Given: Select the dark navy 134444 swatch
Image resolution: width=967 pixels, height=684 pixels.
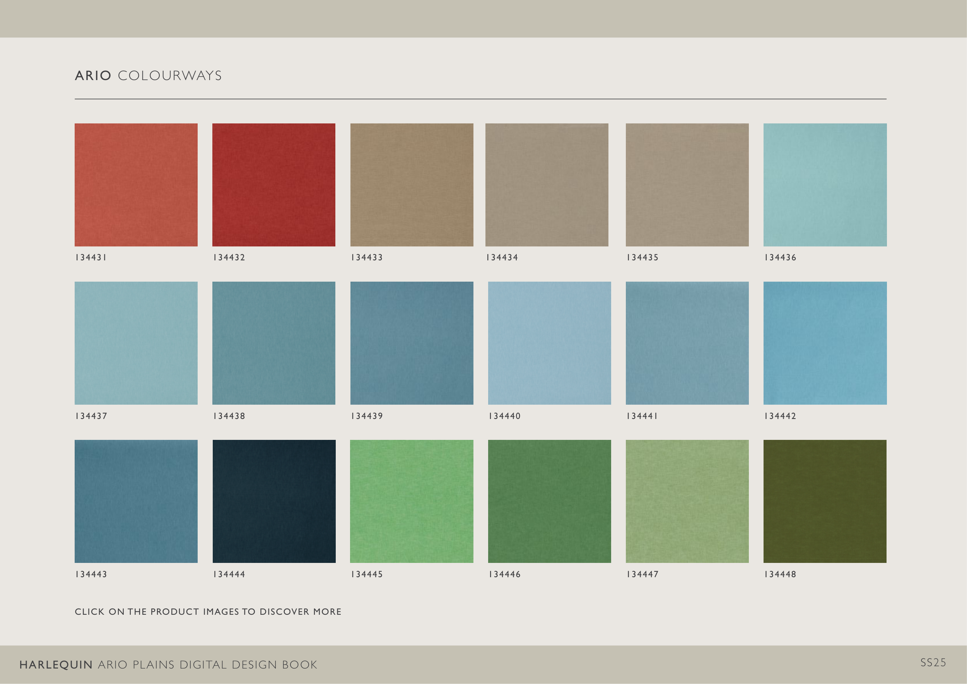Looking at the screenshot, I should pos(274,501).
